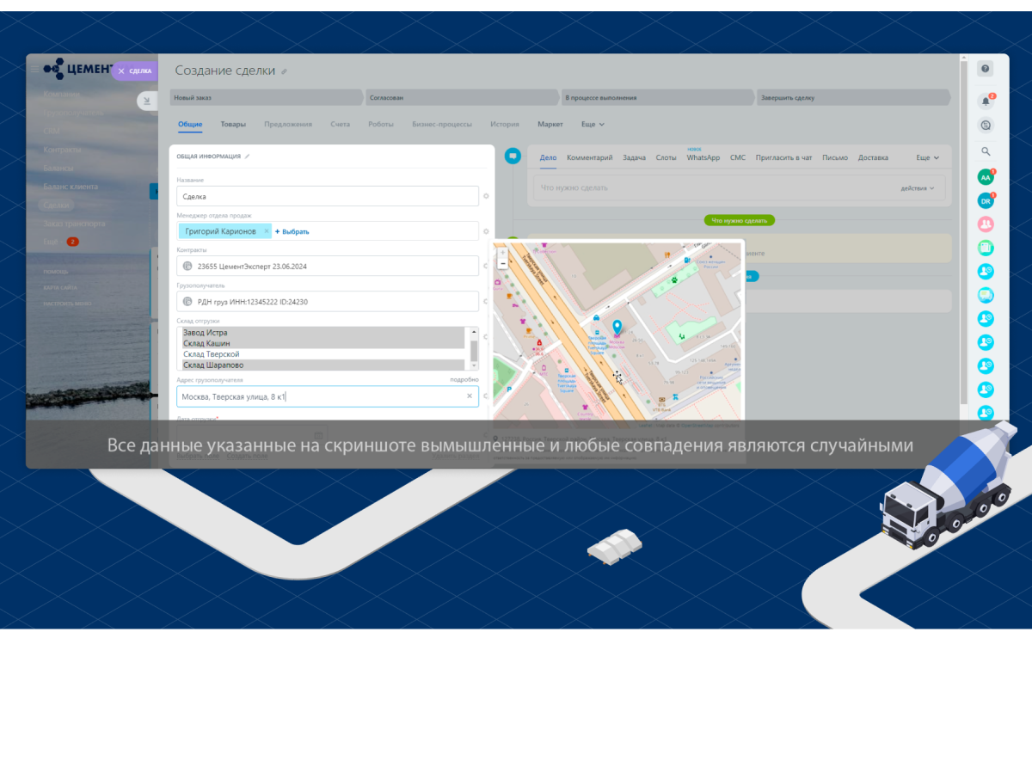Set stage to Согласован
The width and height of the screenshot is (1032, 767).
tap(463, 98)
